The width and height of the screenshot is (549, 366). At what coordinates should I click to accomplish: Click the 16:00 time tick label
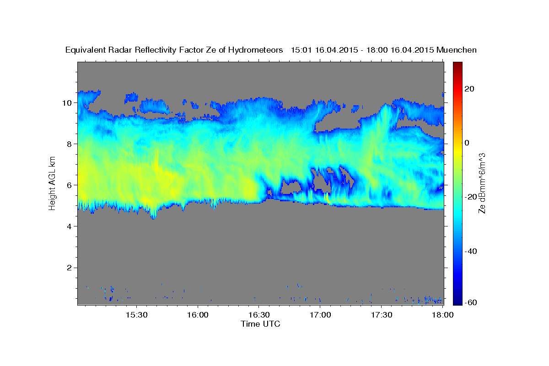coord(197,315)
